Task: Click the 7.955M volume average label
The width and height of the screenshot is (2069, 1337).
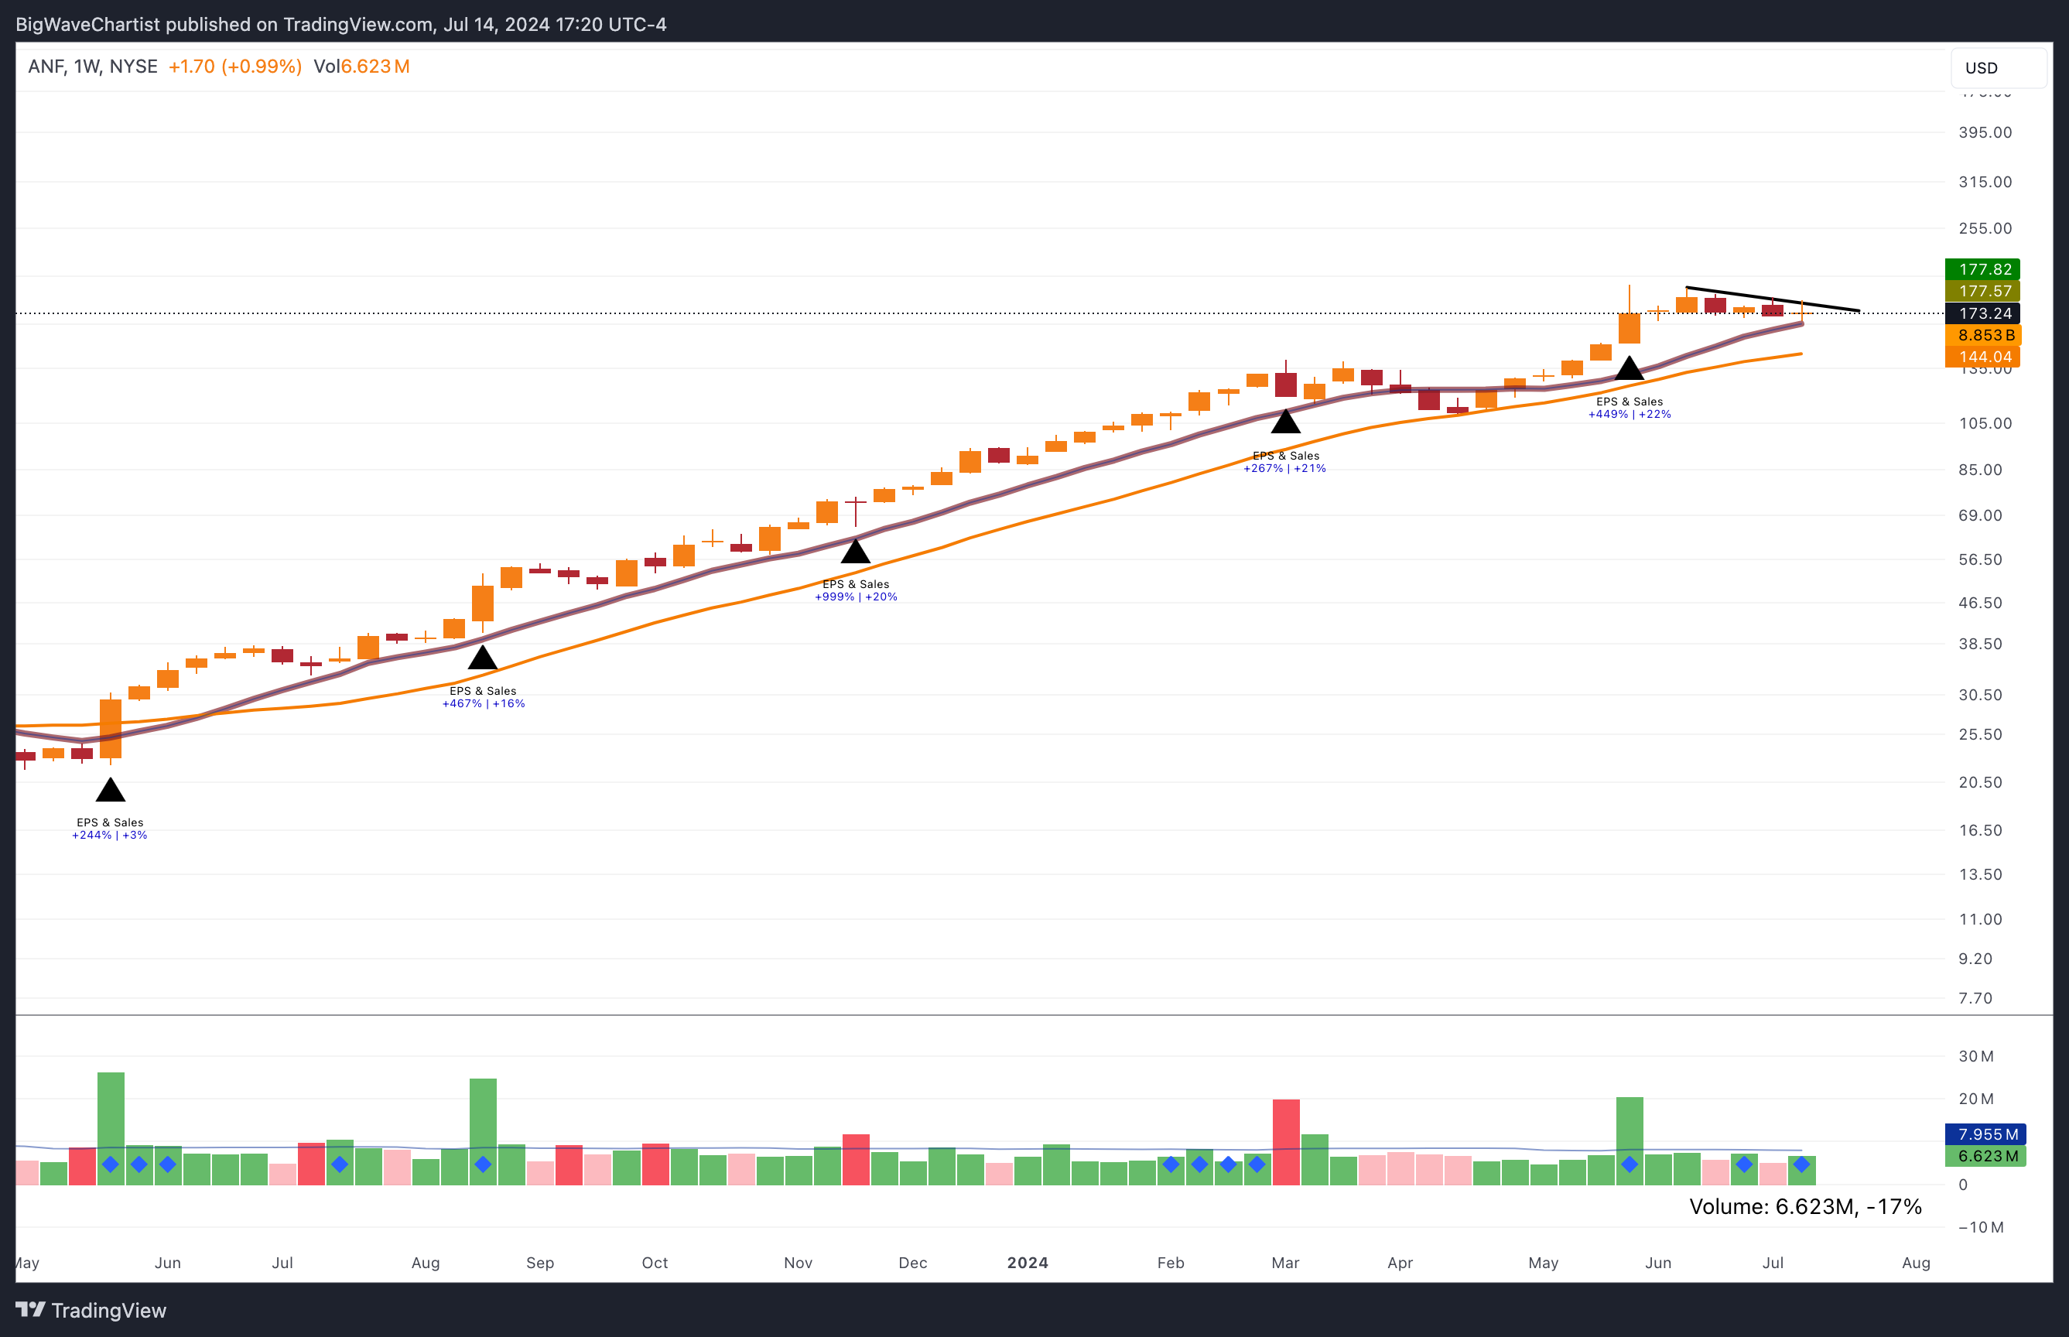Action: tap(1985, 1134)
